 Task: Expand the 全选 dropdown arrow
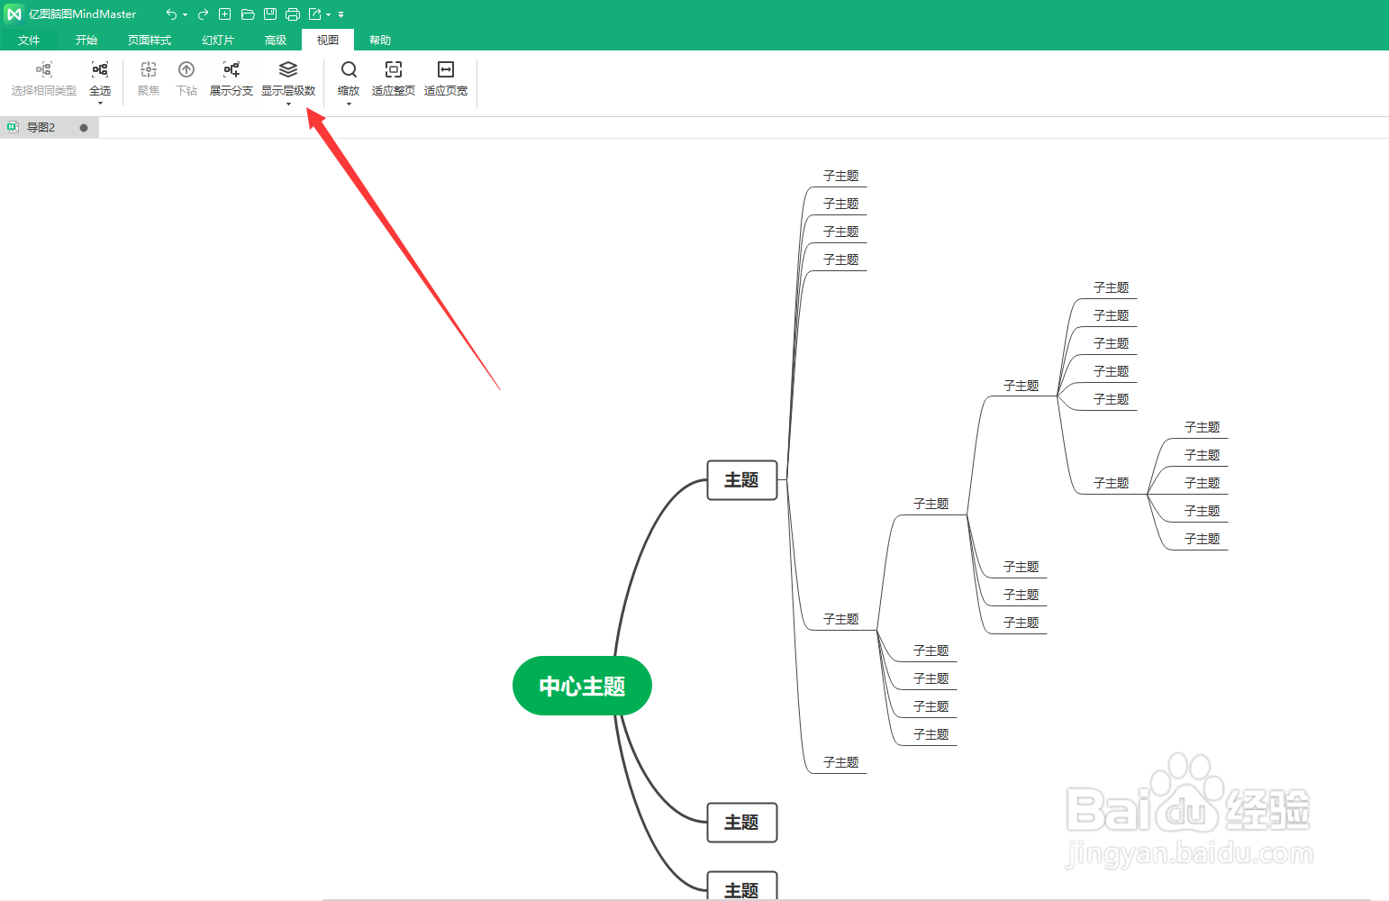[x=100, y=104]
